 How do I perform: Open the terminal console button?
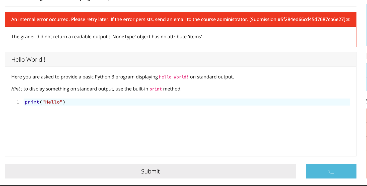(331, 171)
